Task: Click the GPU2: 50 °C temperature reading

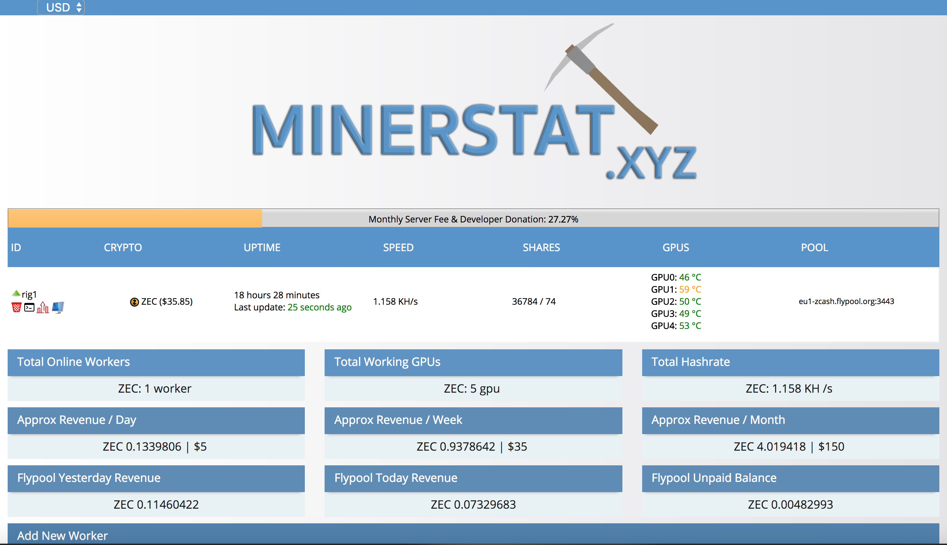Action: coord(676,302)
